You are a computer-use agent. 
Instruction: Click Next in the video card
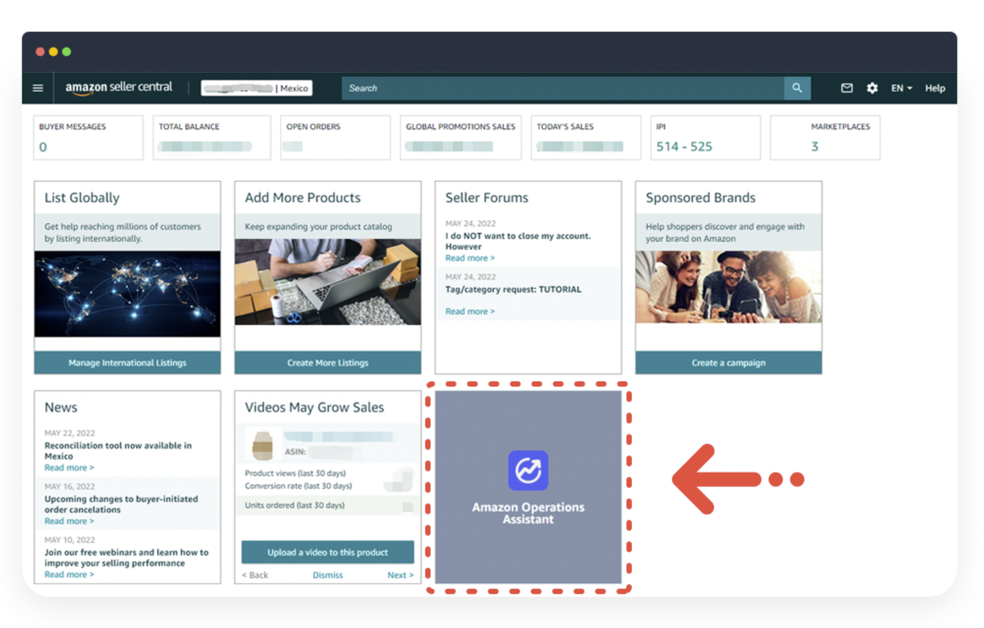[x=400, y=575]
